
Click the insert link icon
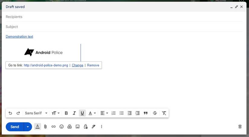tap(53, 127)
